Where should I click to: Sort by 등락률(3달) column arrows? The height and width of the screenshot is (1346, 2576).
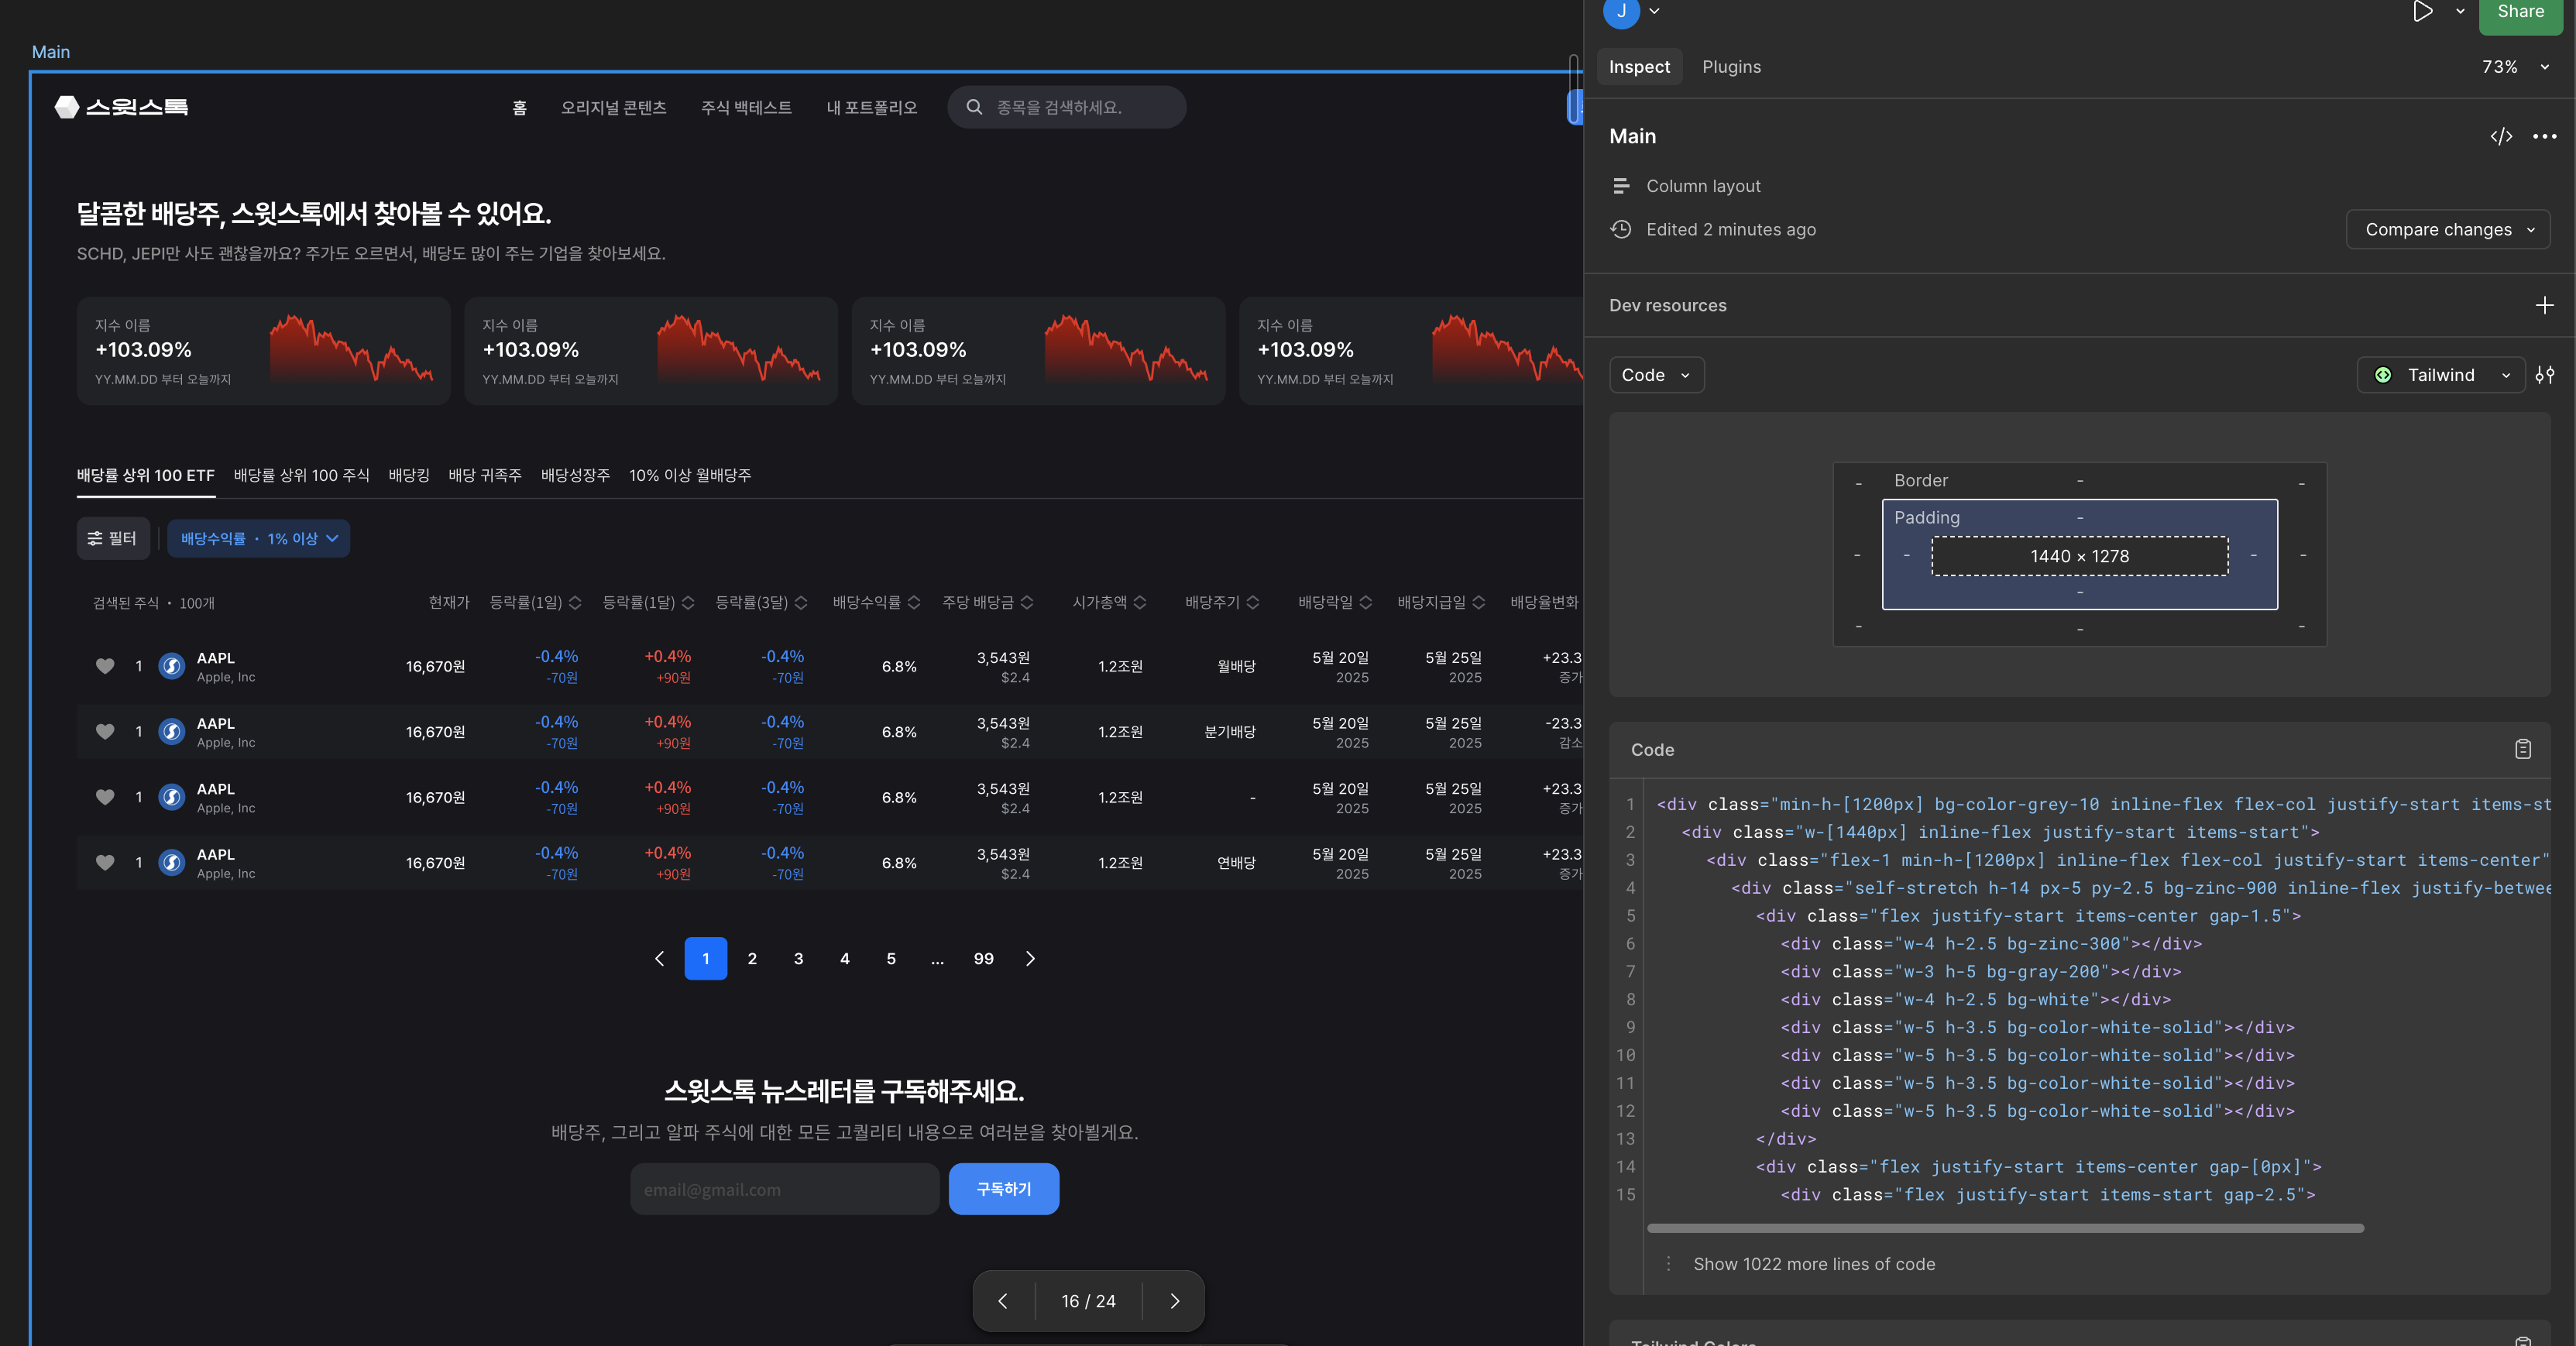tap(801, 602)
